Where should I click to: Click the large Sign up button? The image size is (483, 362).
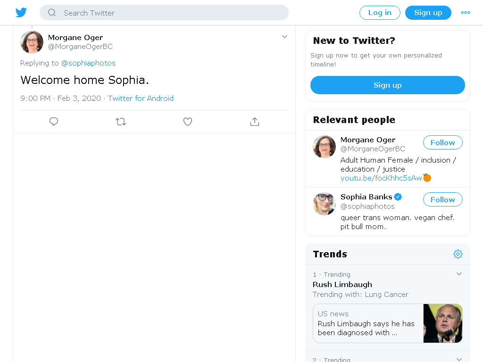click(x=388, y=85)
